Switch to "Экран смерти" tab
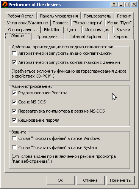Viewport: 139px width, 189px height. pos(88,23)
